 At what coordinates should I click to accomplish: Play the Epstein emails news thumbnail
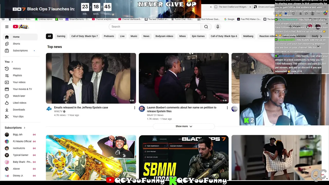(x=91, y=78)
